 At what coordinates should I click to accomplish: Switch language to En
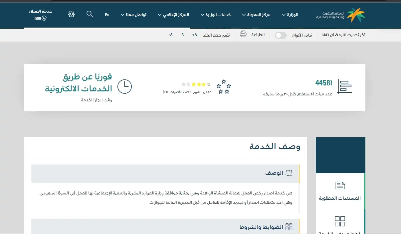click(107, 15)
